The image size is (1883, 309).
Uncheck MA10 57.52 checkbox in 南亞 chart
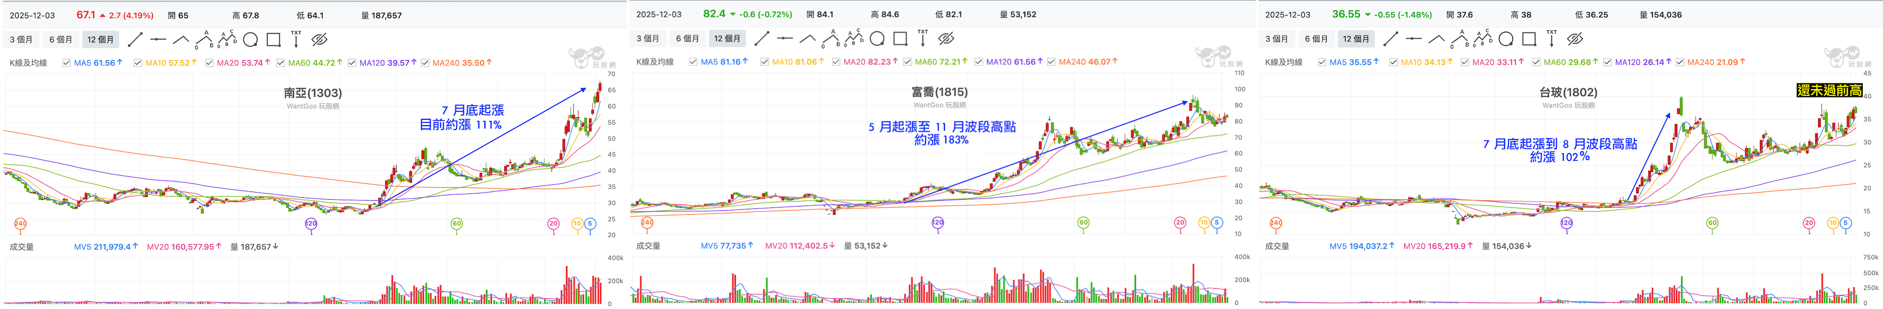(138, 63)
